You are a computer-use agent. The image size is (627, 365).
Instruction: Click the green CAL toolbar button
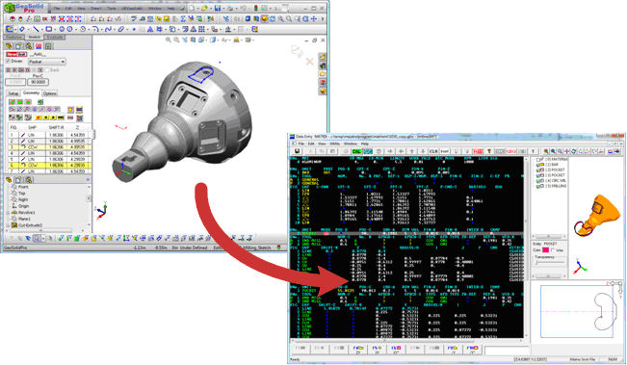click(x=356, y=151)
